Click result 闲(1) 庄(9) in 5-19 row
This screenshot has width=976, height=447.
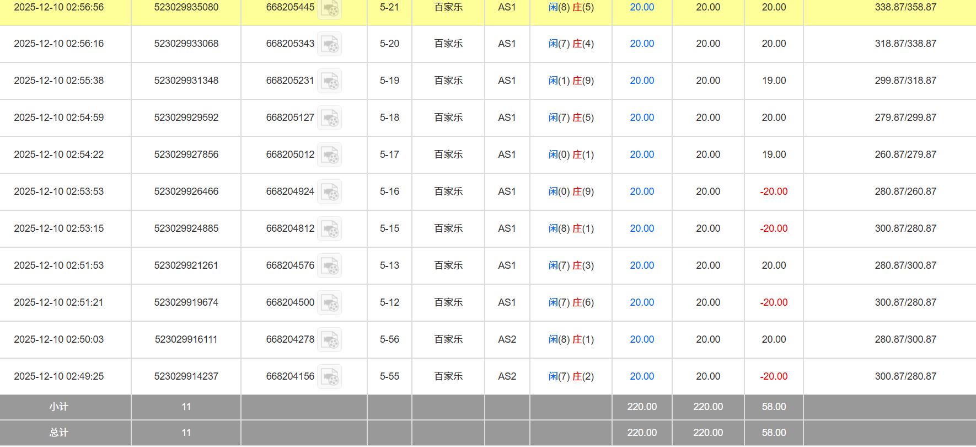571,81
